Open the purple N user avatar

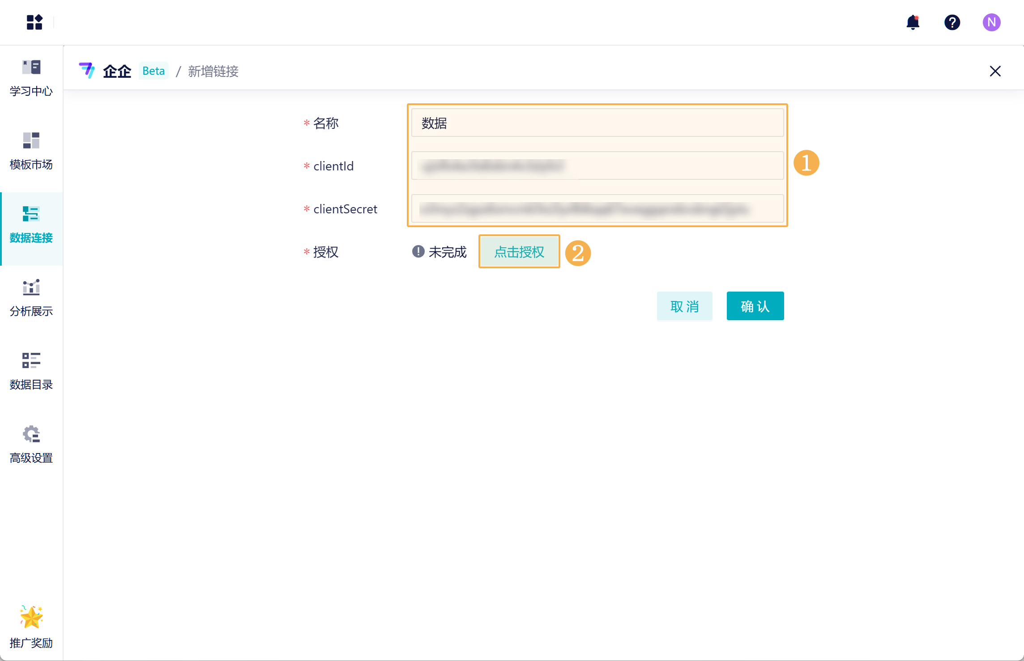(x=991, y=22)
